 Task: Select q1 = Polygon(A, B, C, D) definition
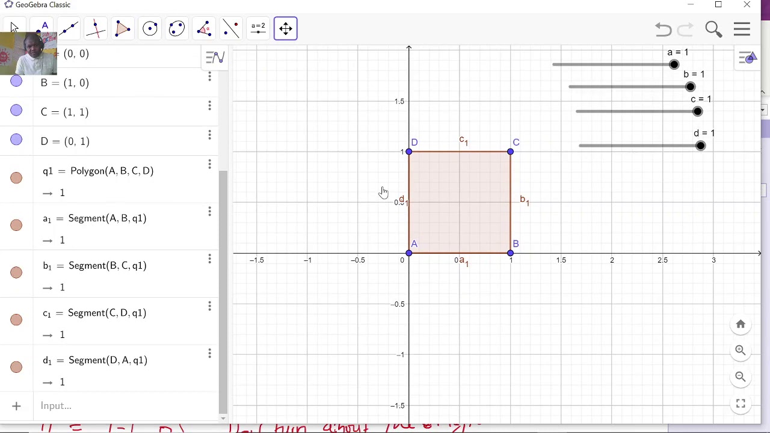(98, 171)
